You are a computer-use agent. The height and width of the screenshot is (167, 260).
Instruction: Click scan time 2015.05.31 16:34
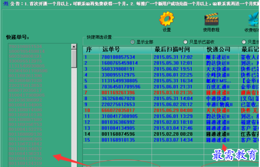point(173,81)
